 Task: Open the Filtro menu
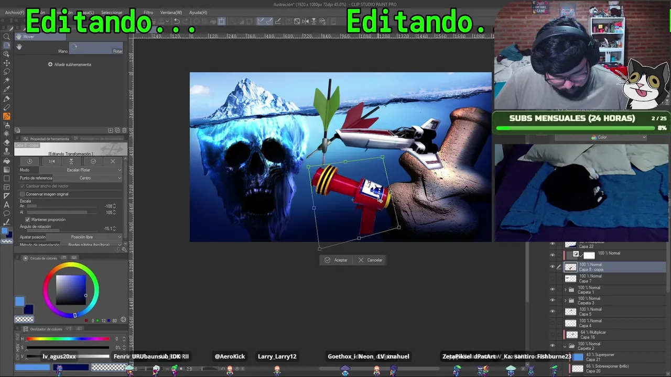coord(148,13)
